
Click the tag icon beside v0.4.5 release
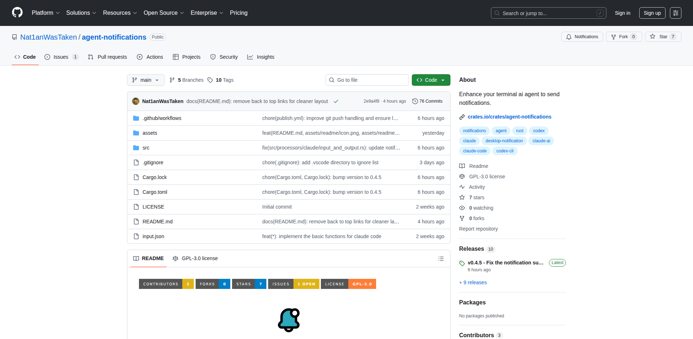pos(462,263)
